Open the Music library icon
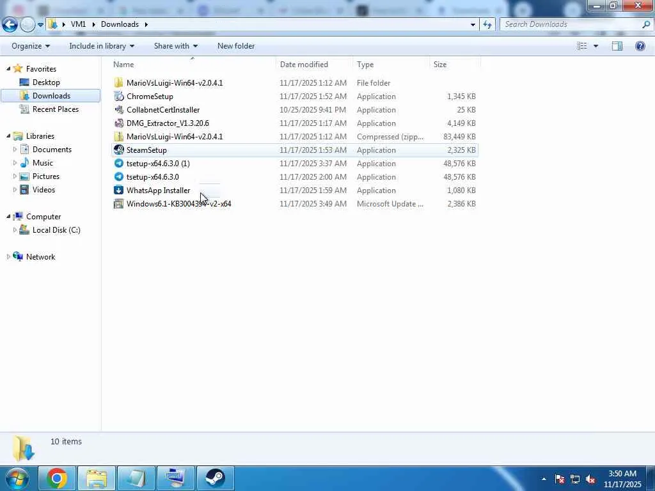The height and width of the screenshot is (491, 655). click(25, 162)
